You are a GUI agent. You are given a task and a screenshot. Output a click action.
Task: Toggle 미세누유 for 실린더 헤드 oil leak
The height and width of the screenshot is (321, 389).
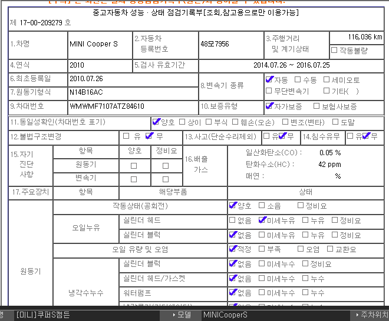pos(262,220)
